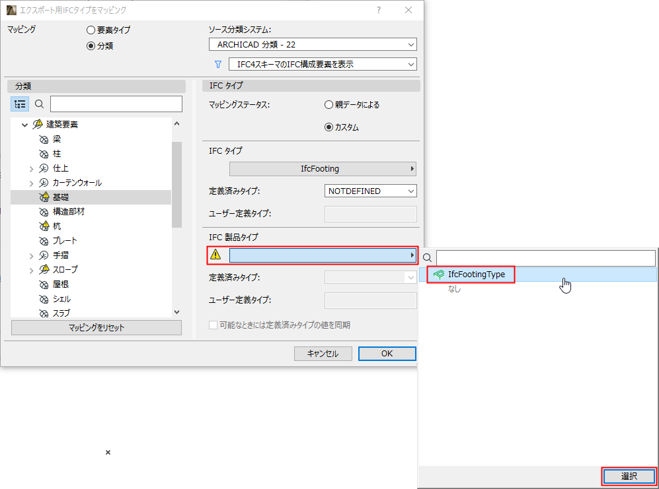Image resolution: width=659 pixels, height=489 pixels.
Task: Click the warning icon next to スロープ
Action: 44,269
